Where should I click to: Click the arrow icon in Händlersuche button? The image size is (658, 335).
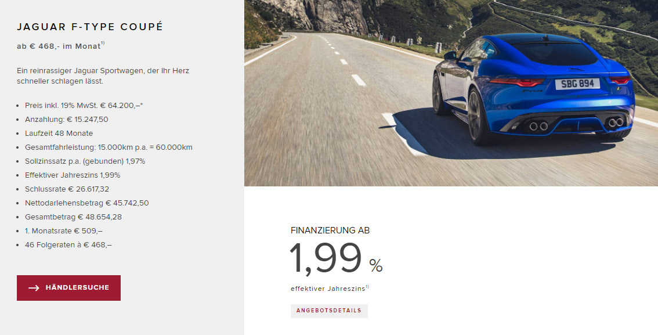point(34,288)
